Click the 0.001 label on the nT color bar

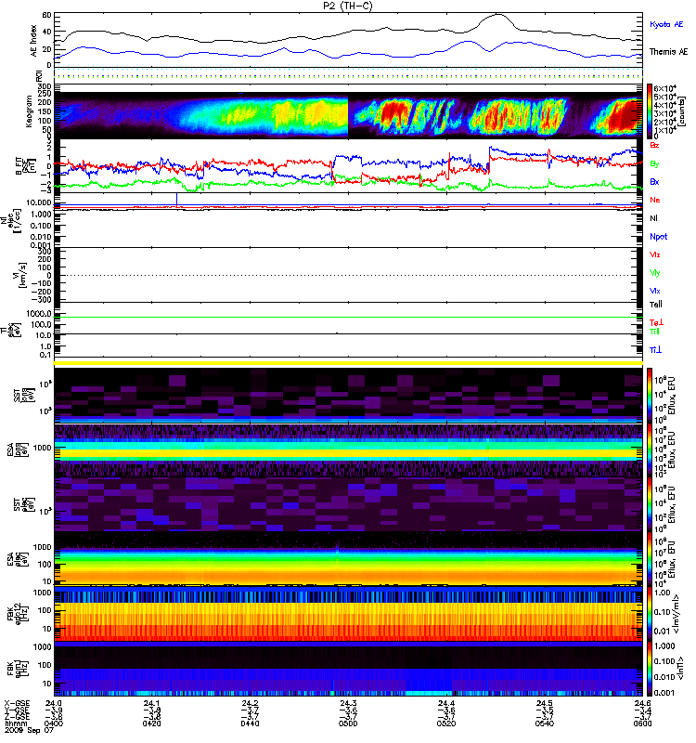(x=664, y=693)
